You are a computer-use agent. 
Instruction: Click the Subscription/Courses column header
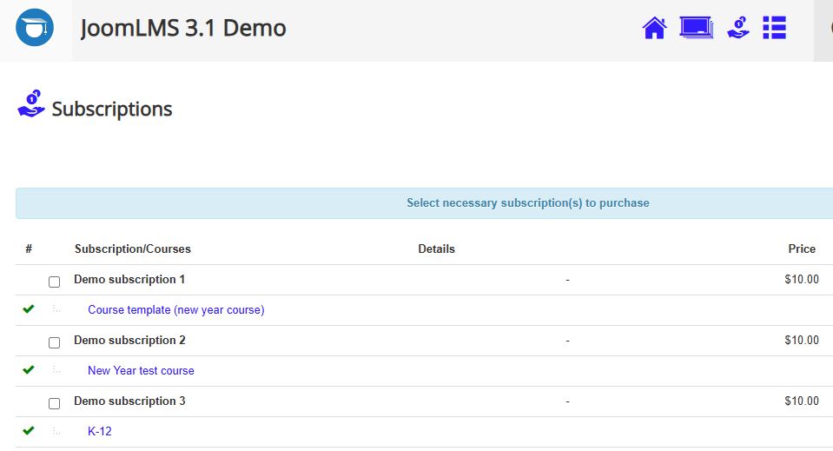coord(133,249)
